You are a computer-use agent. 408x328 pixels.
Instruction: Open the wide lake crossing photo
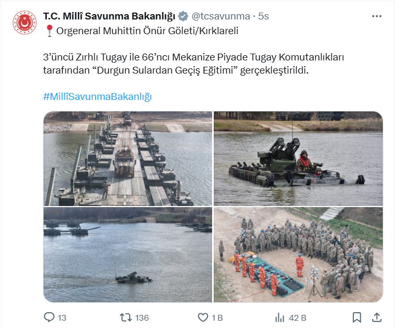[x=128, y=255]
